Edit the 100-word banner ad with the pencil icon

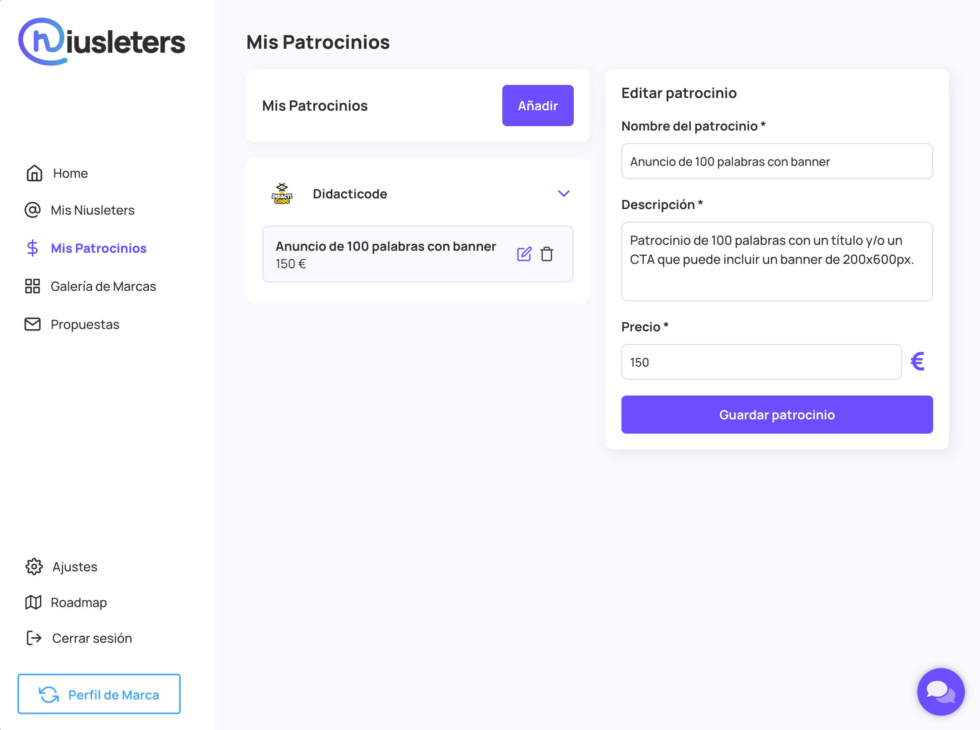(x=524, y=254)
